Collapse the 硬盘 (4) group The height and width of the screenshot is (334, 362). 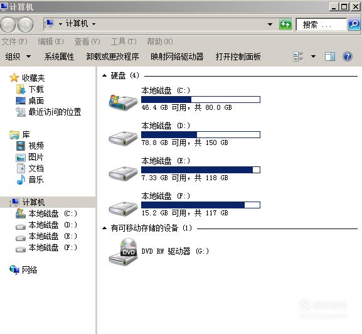point(105,75)
